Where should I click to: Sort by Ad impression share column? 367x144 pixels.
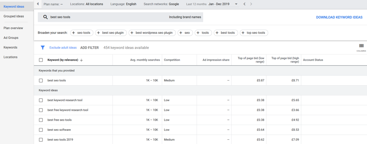216,60
